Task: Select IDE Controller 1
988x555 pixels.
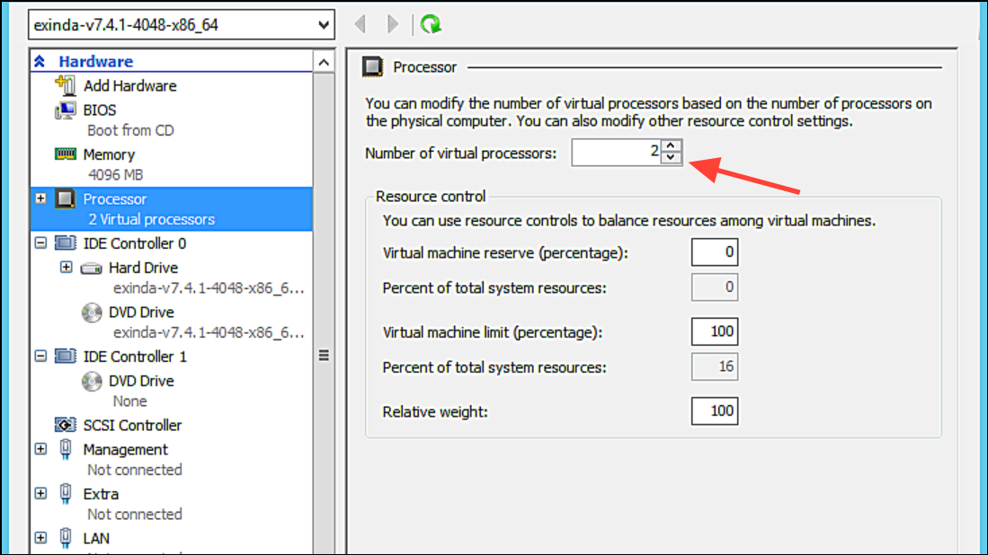Action: (135, 357)
